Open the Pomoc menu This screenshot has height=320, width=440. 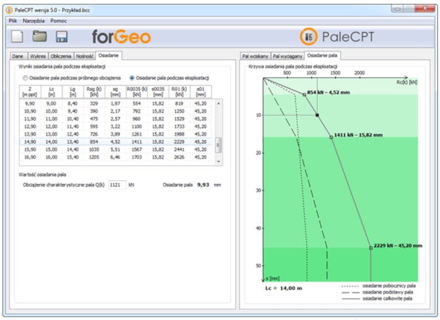[59, 21]
